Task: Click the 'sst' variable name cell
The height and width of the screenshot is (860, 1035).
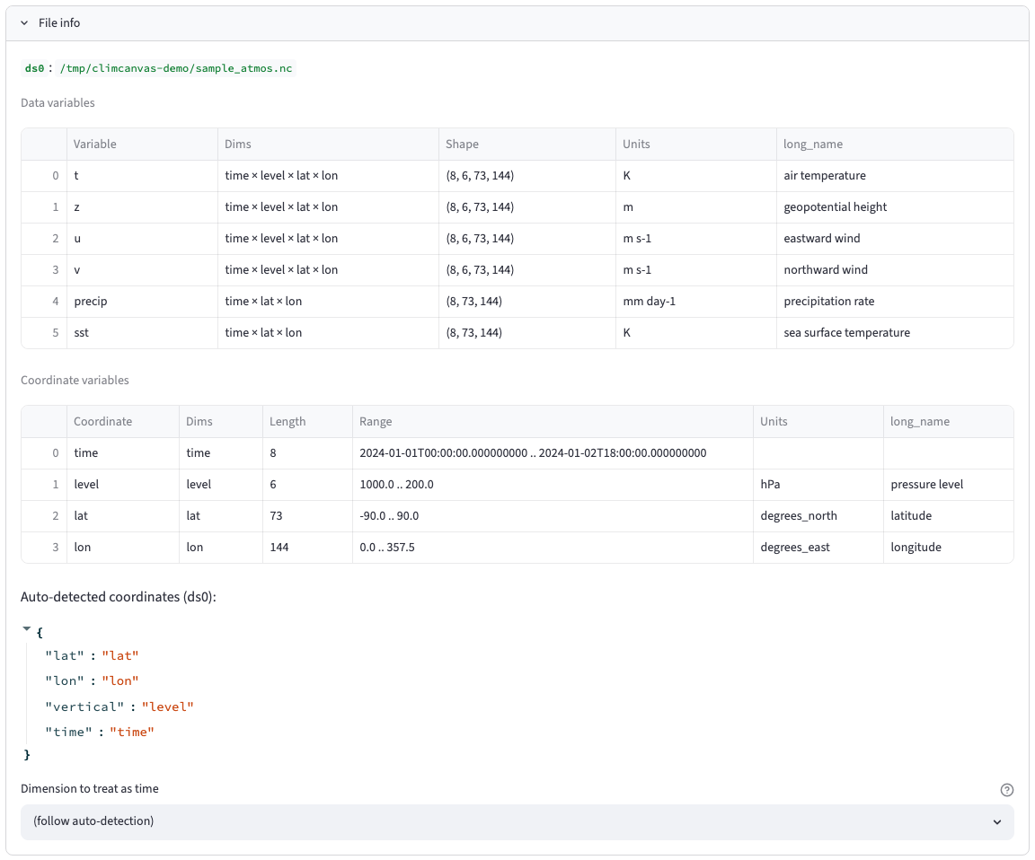Action: pyautogui.click(x=142, y=333)
